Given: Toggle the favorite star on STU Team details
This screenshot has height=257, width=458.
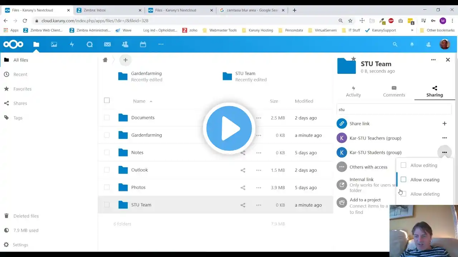Looking at the screenshot, I should (354, 59).
